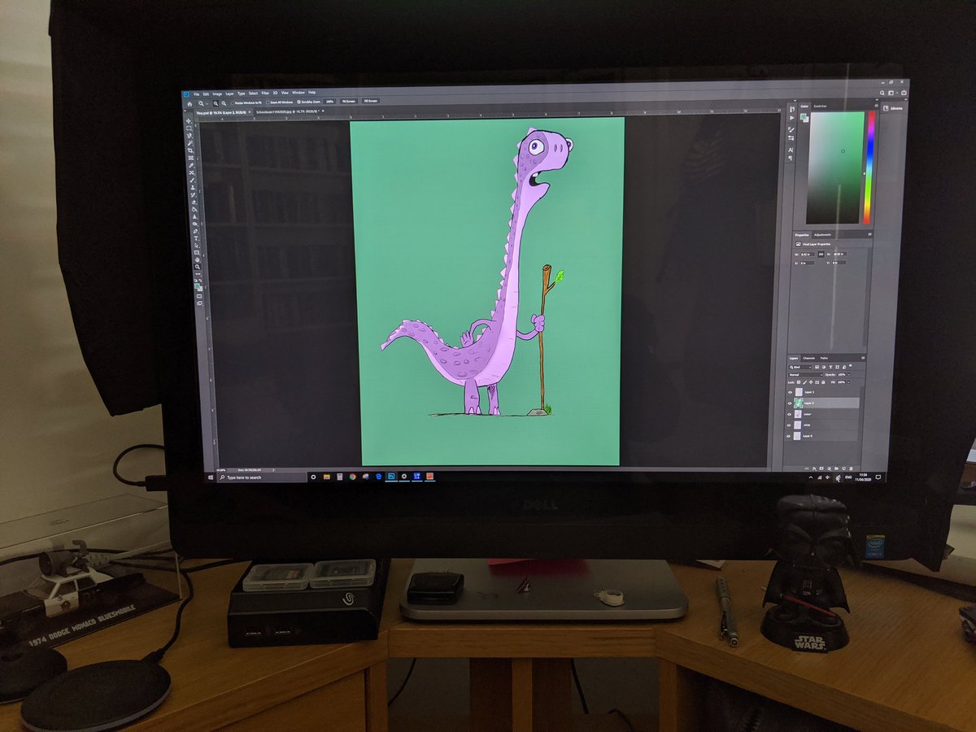Switch to the Channels tab

pyautogui.click(x=809, y=359)
